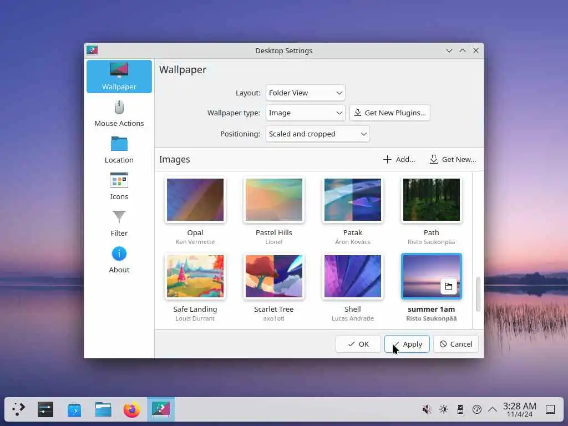Click the 'Images' section heading
The image size is (568, 426).
pyautogui.click(x=174, y=159)
